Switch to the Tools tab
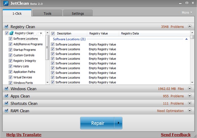 click(x=47, y=13)
